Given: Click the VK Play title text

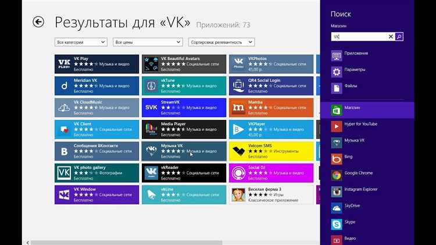Looking at the screenshot, I should click(x=81, y=59).
